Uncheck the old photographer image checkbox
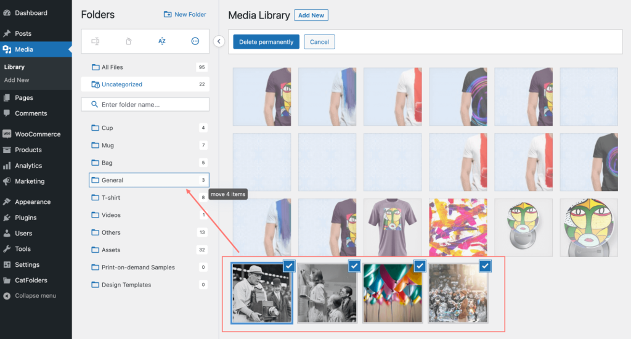 [289, 266]
